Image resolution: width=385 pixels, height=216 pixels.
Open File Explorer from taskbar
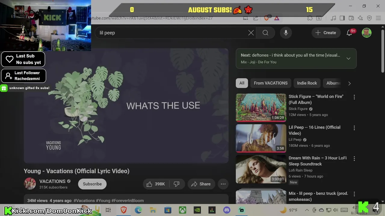pyautogui.click(x=153, y=210)
